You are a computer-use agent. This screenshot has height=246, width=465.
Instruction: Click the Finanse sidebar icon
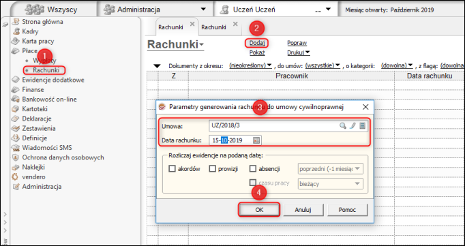coord(16,90)
